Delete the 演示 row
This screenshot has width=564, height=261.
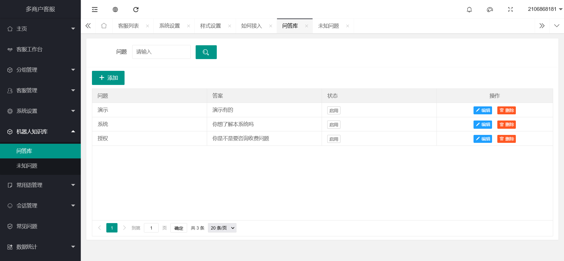click(506, 110)
